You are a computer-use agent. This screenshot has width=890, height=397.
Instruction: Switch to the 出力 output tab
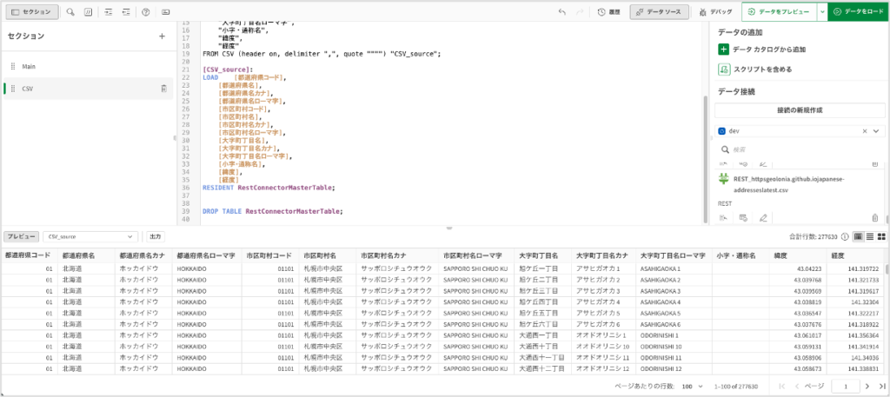(x=155, y=236)
